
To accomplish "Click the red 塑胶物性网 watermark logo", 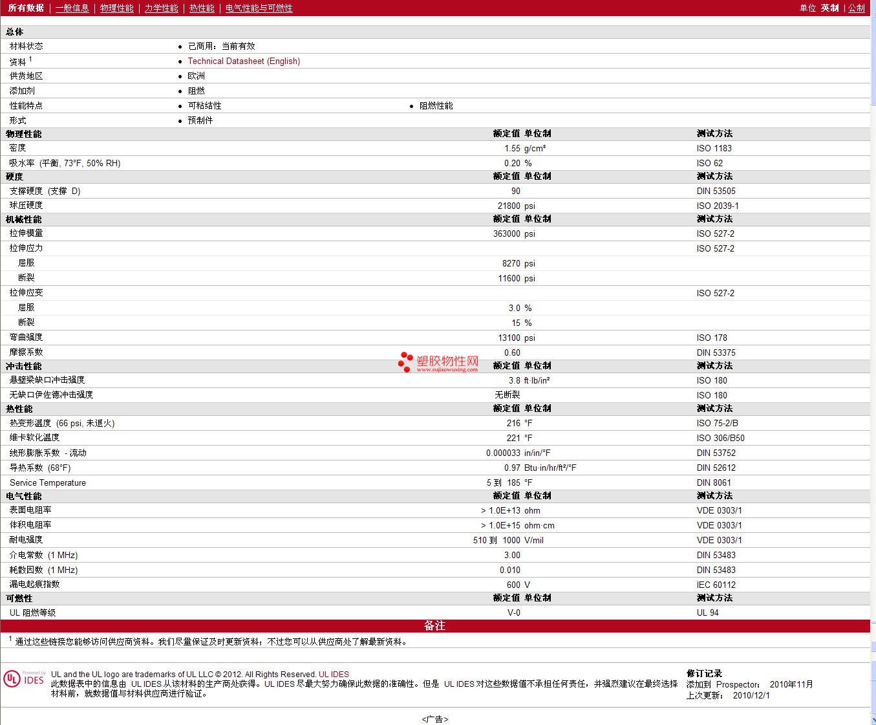I will (x=439, y=363).
